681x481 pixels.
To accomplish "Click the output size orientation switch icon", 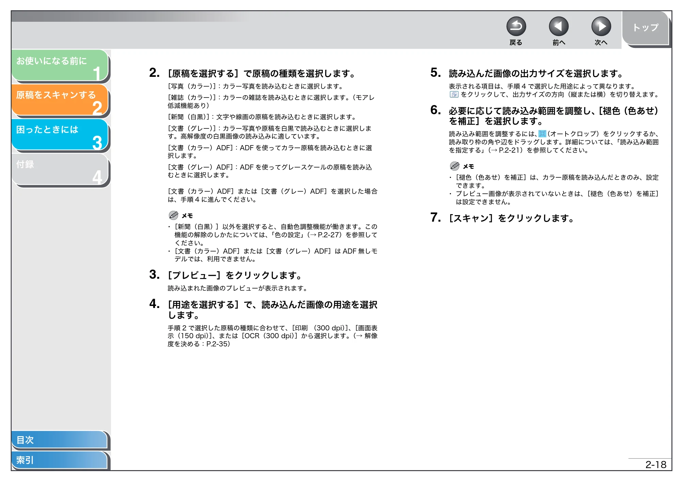I will pos(454,95).
